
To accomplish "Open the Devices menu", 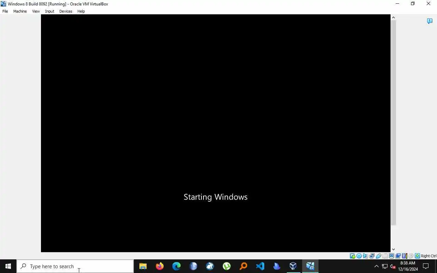I will (66, 11).
